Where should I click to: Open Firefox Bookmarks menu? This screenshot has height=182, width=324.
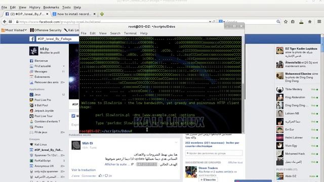point(51,7)
